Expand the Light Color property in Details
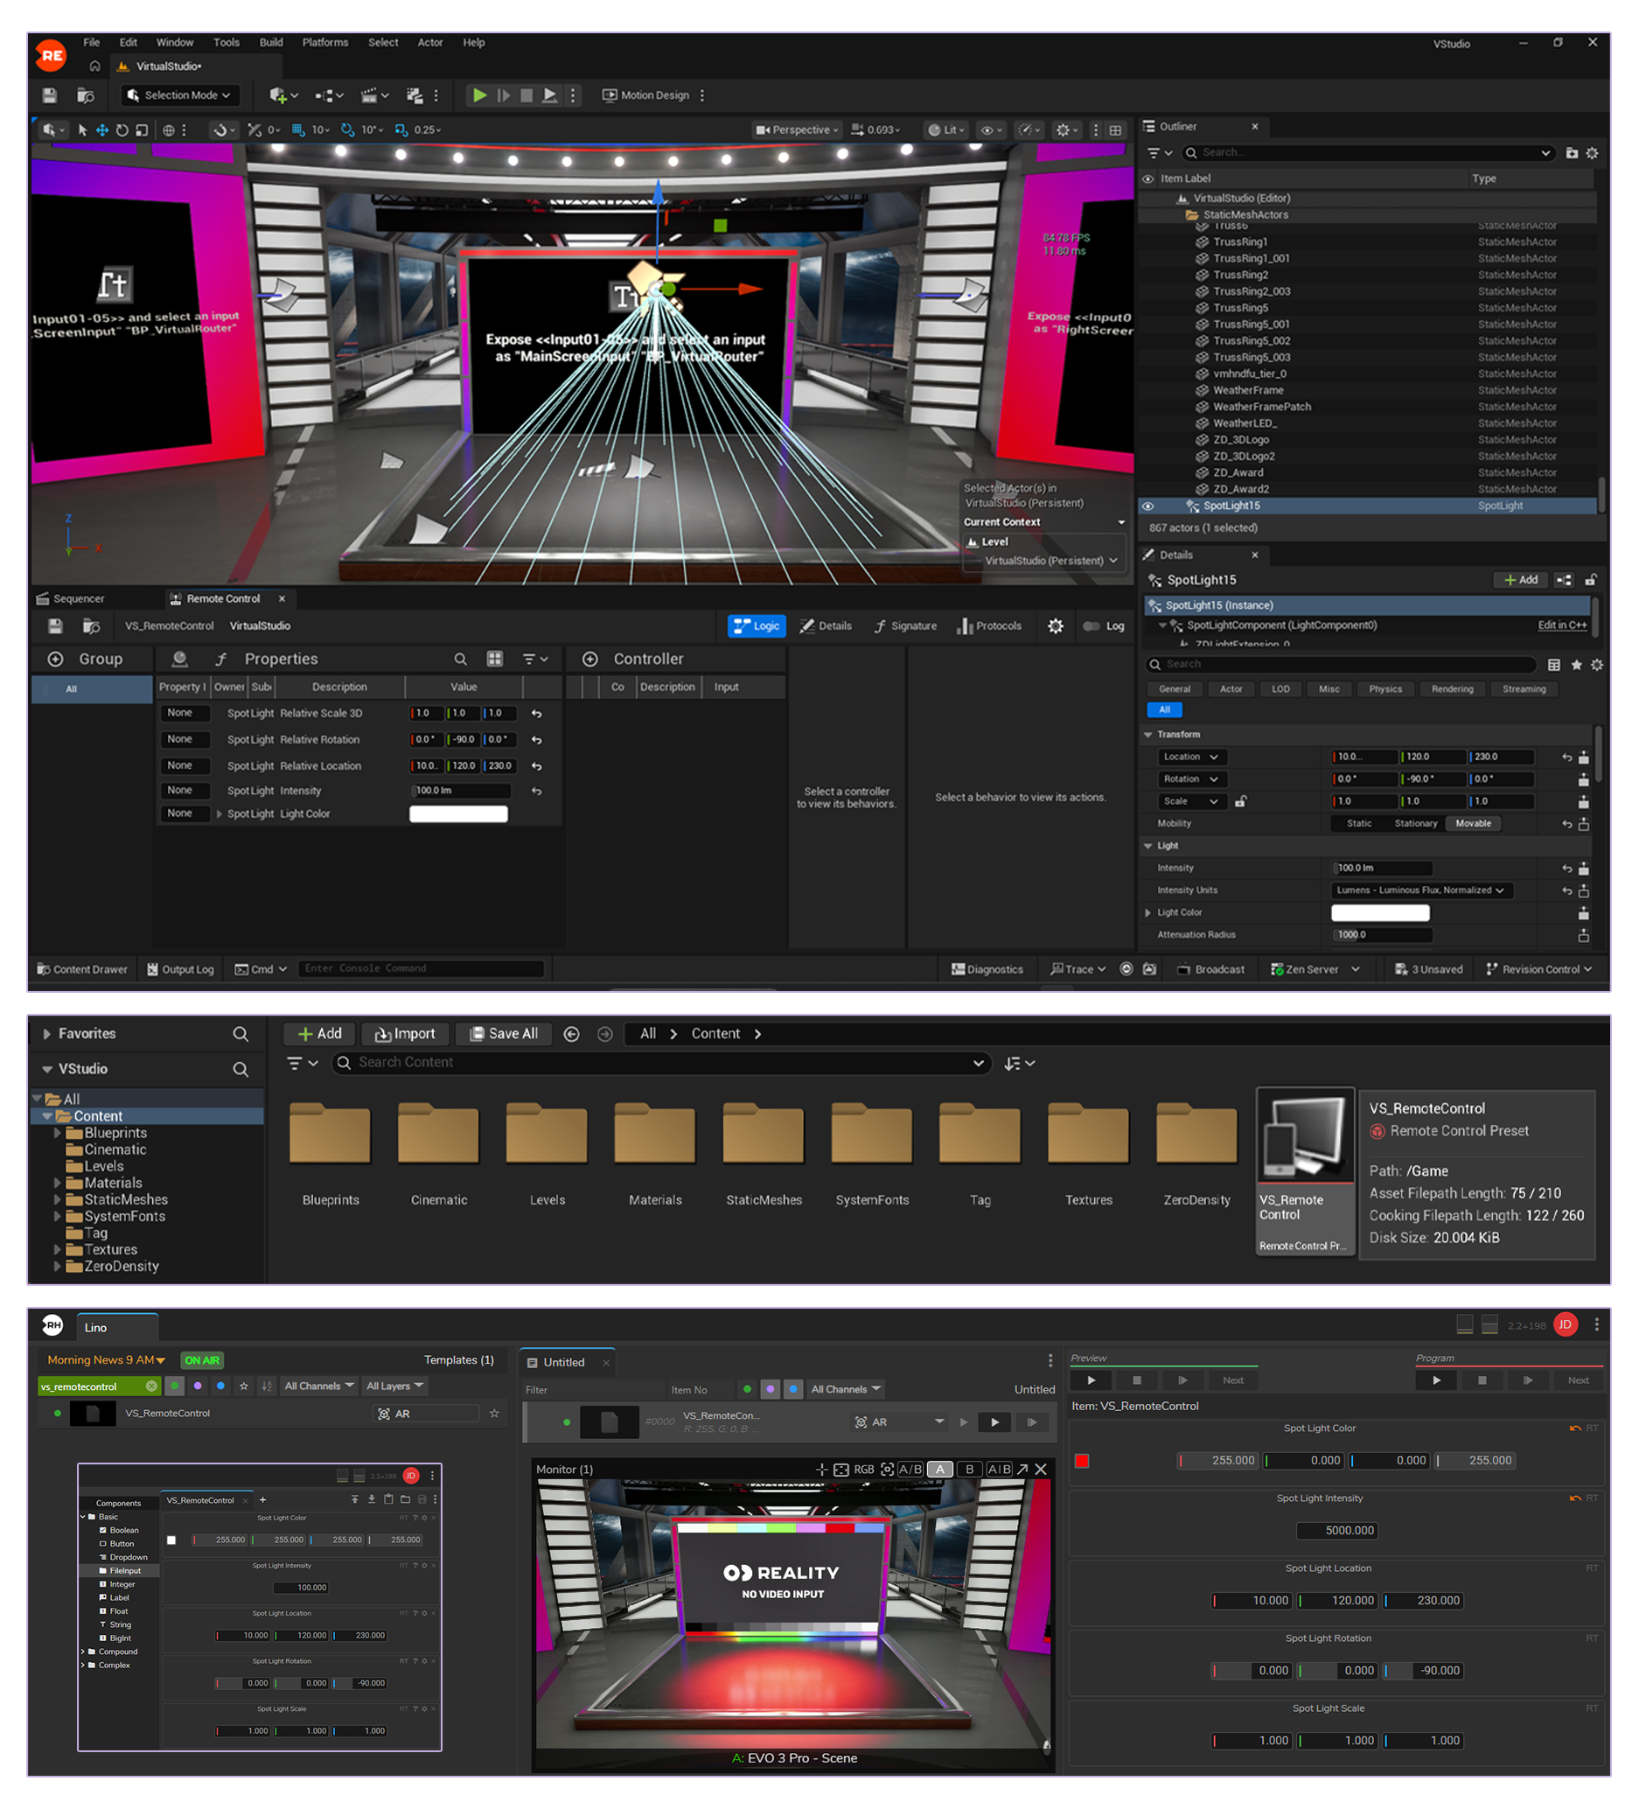The width and height of the screenshot is (1639, 1802). click(1148, 912)
